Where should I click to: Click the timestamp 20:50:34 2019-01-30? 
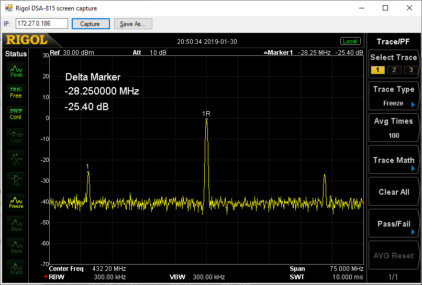207,42
